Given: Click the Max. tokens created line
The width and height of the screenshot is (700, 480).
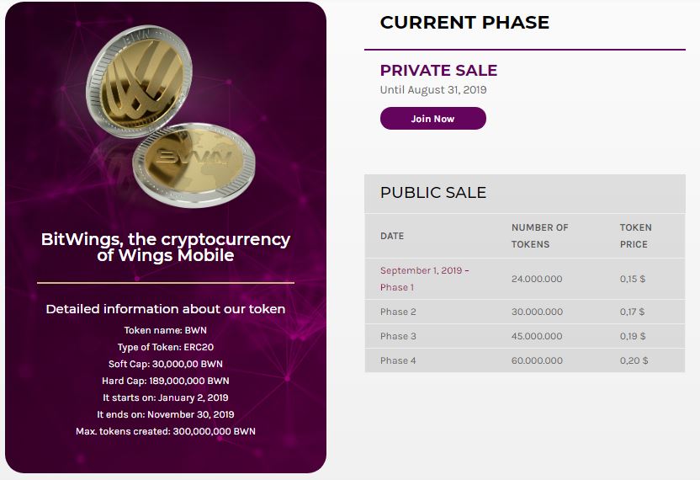Looking at the screenshot, I should pos(166,431).
